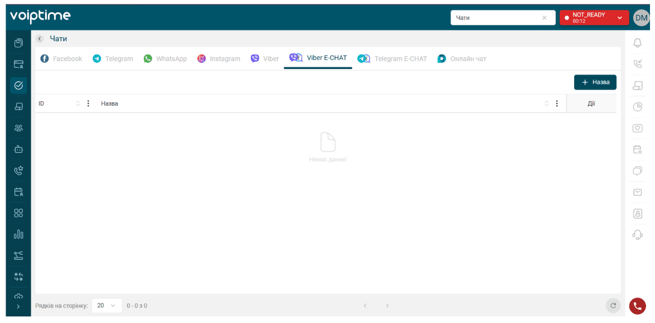Open the NOT_READY status dropdown
This screenshot has height=323, width=655.
point(594,18)
